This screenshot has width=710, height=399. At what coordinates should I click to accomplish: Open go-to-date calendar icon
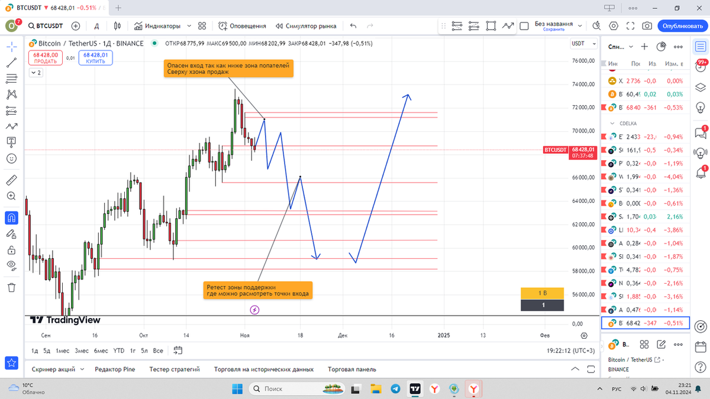pos(177,351)
